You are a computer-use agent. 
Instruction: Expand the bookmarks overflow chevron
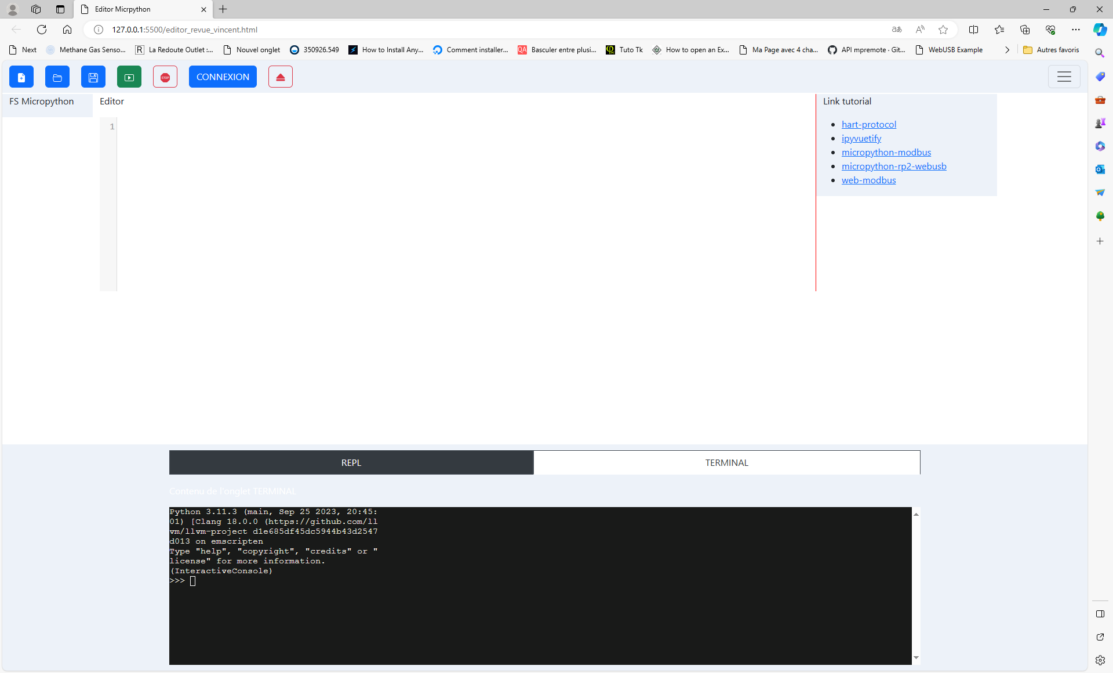[x=1007, y=50]
